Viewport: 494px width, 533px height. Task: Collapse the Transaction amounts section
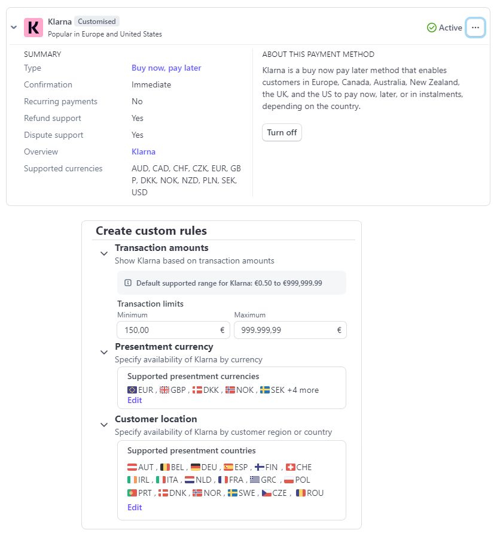104,254
